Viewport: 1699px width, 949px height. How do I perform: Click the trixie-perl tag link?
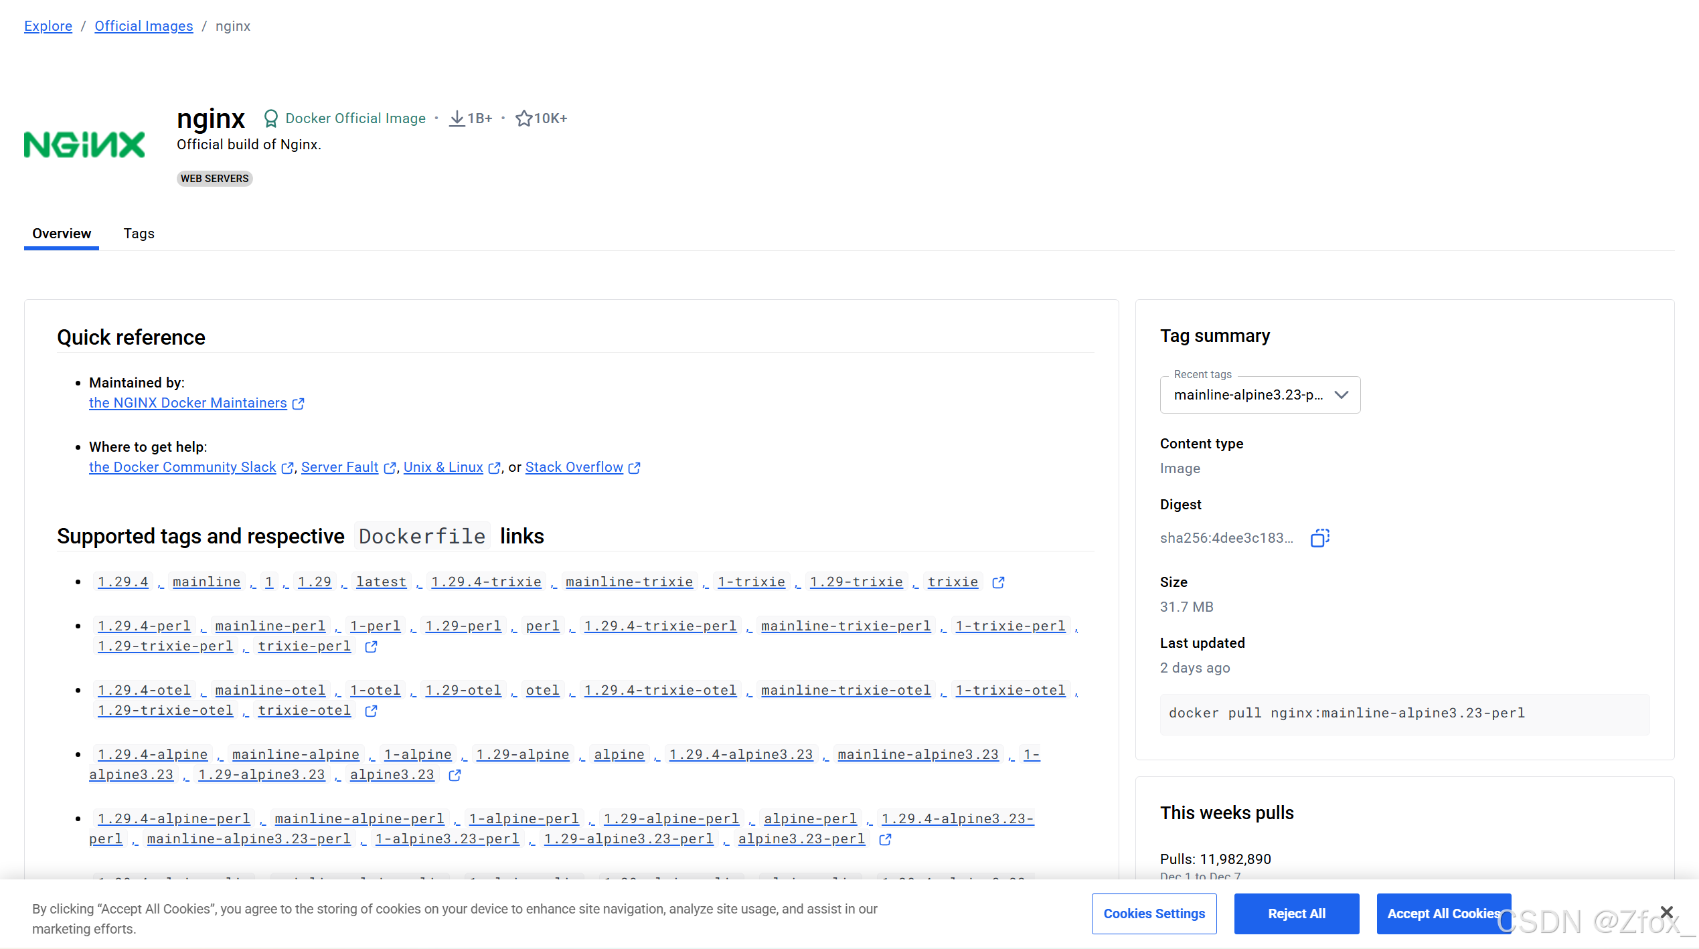click(305, 646)
